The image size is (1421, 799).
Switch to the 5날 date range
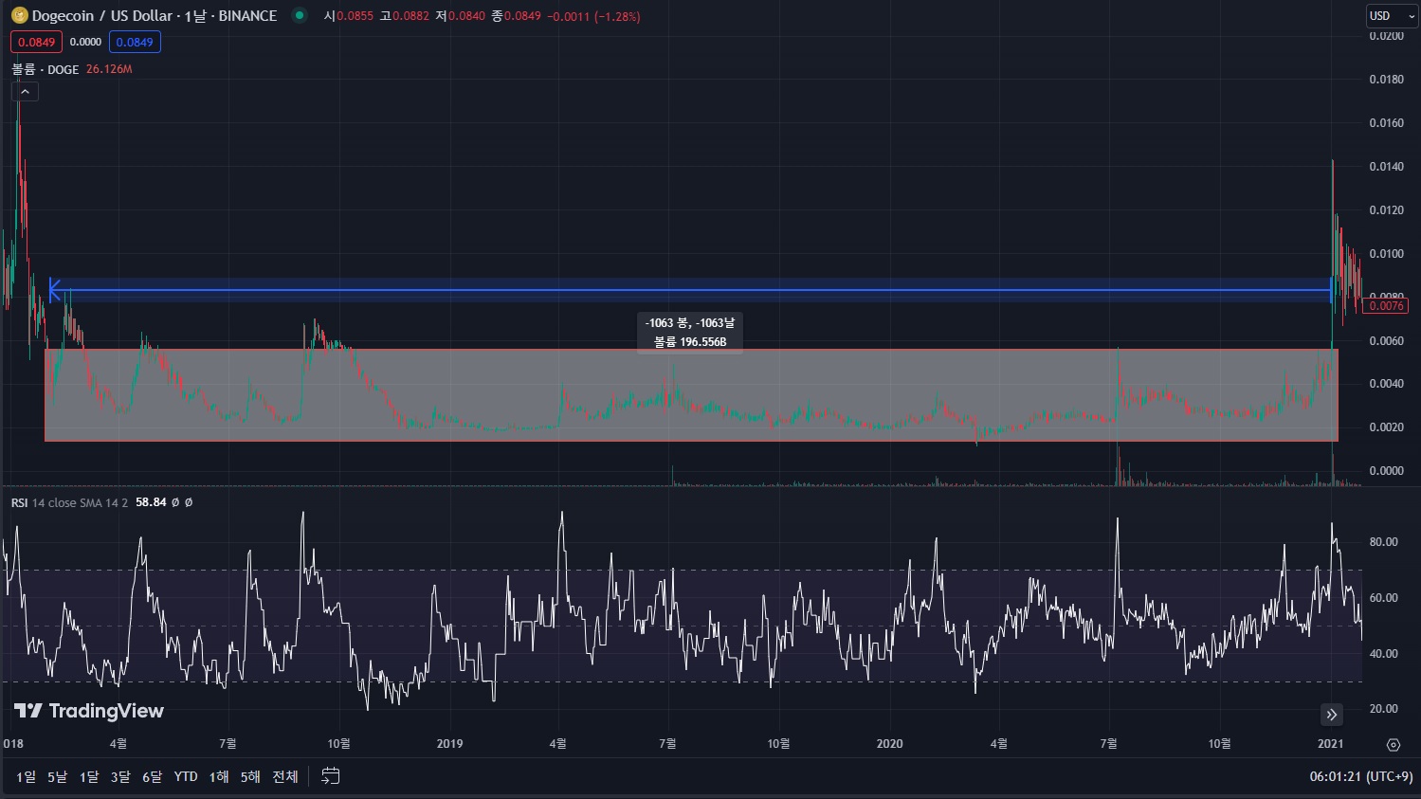click(57, 776)
